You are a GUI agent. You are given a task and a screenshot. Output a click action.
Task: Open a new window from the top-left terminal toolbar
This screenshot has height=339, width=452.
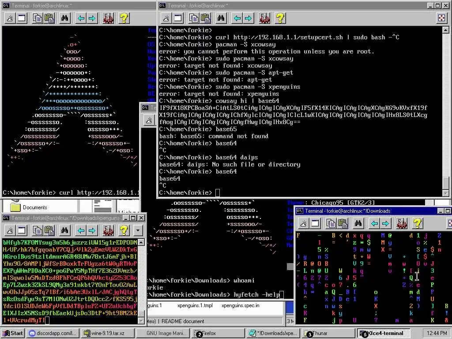tap(22, 19)
